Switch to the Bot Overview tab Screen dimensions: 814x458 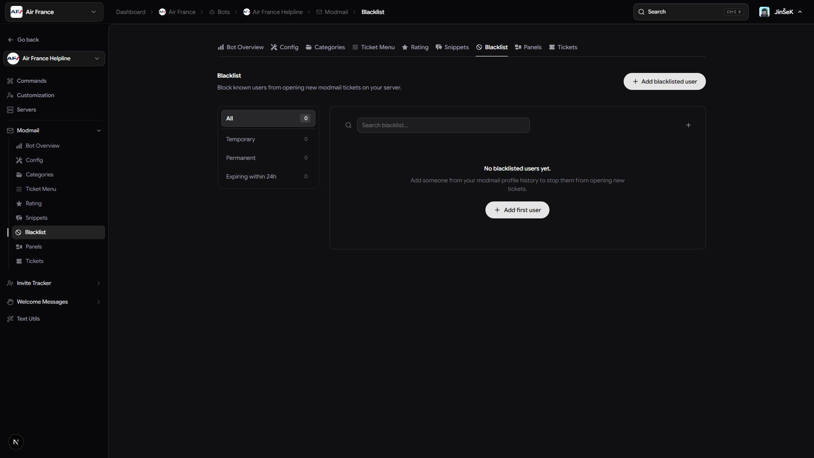point(240,47)
